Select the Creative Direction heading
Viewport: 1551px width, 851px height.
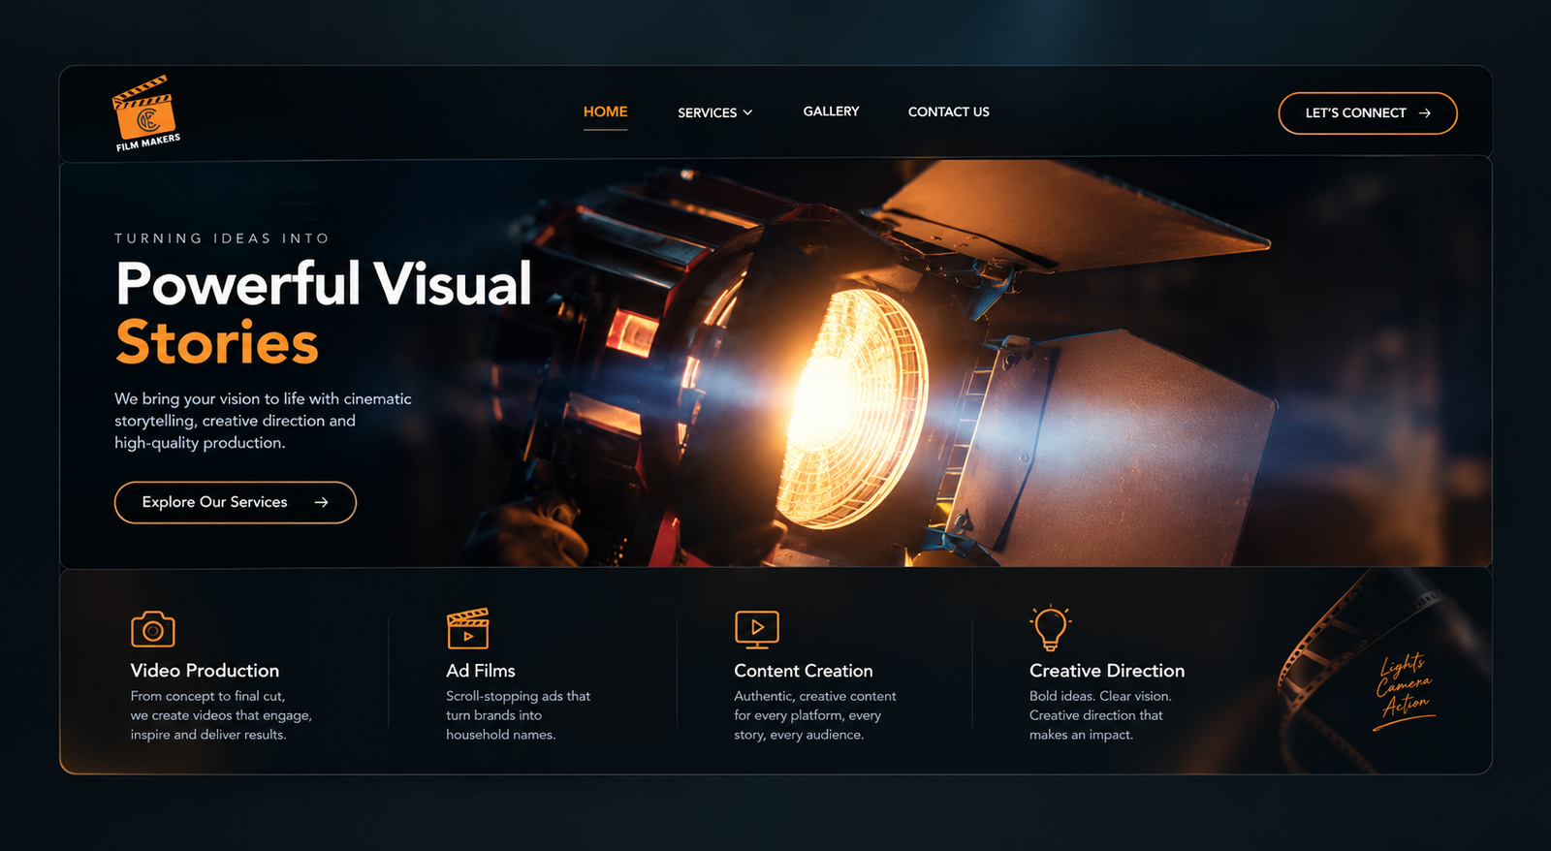(1107, 671)
